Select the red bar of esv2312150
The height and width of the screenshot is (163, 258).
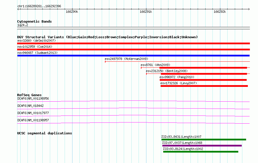click(x=204, y=74)
